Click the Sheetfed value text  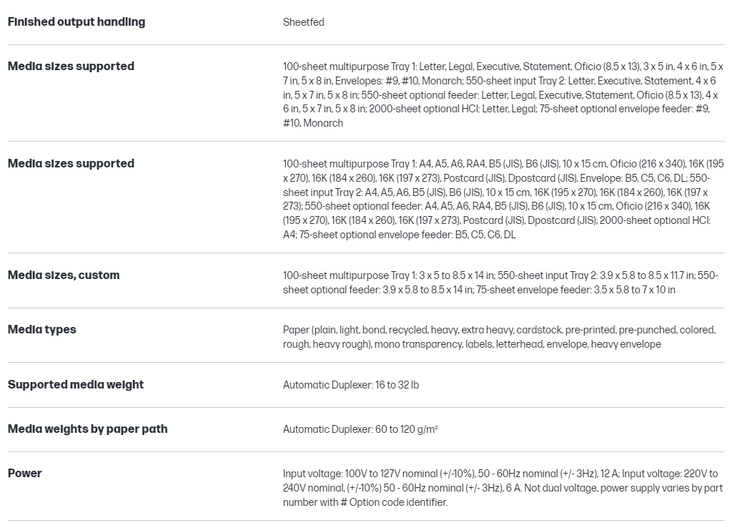click(304, 22)
